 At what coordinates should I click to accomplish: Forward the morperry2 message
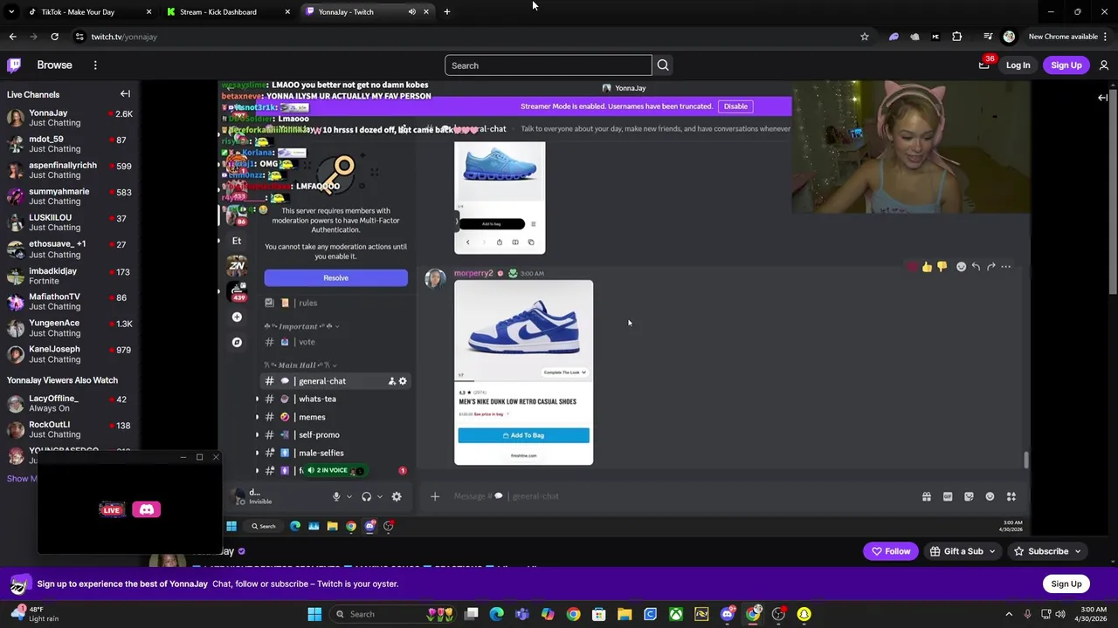click(x=990, y=267)
